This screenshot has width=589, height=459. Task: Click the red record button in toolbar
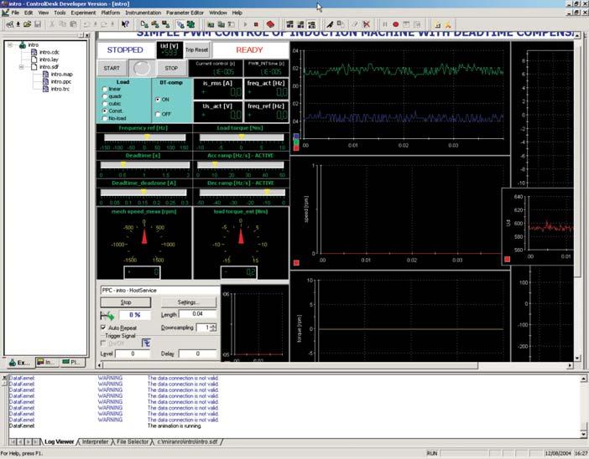[394, 24]
